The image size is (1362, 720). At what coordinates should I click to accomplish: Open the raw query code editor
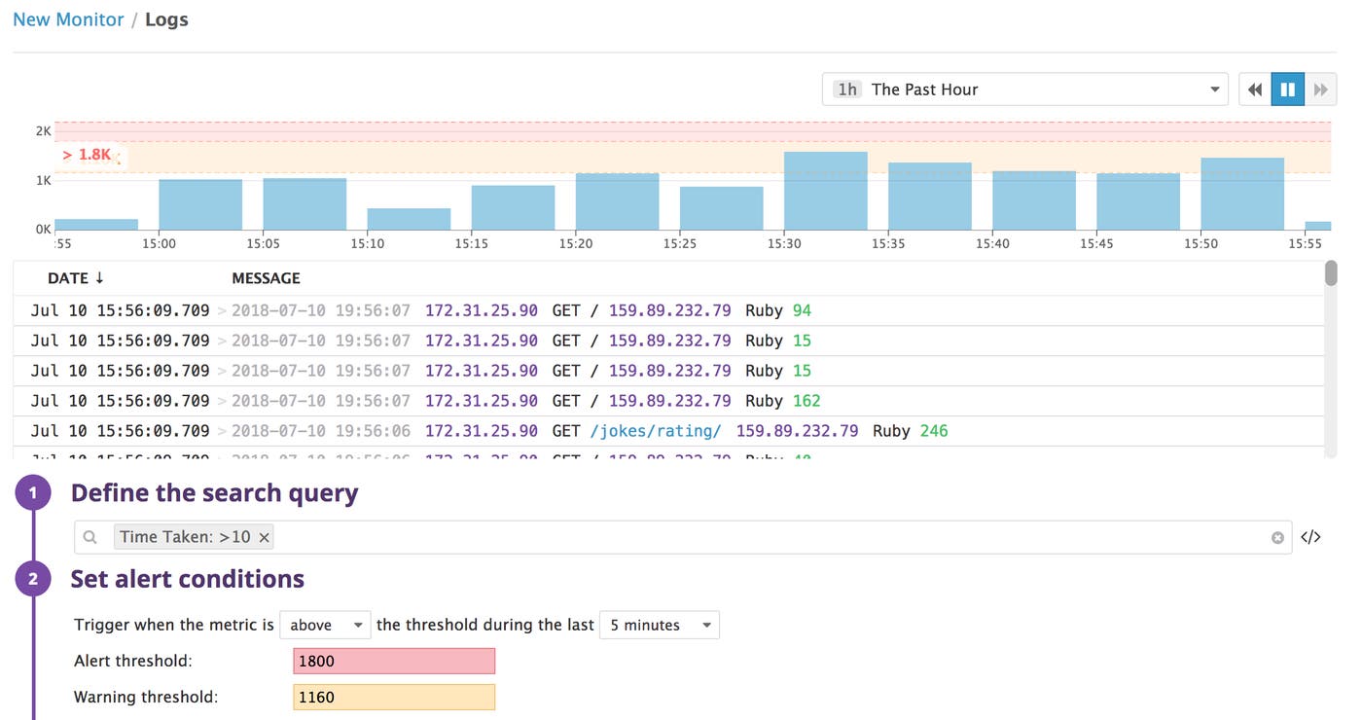(1310, 536)
